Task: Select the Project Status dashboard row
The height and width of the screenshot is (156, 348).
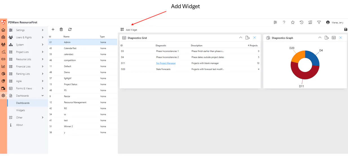Action: coord(83,84)
